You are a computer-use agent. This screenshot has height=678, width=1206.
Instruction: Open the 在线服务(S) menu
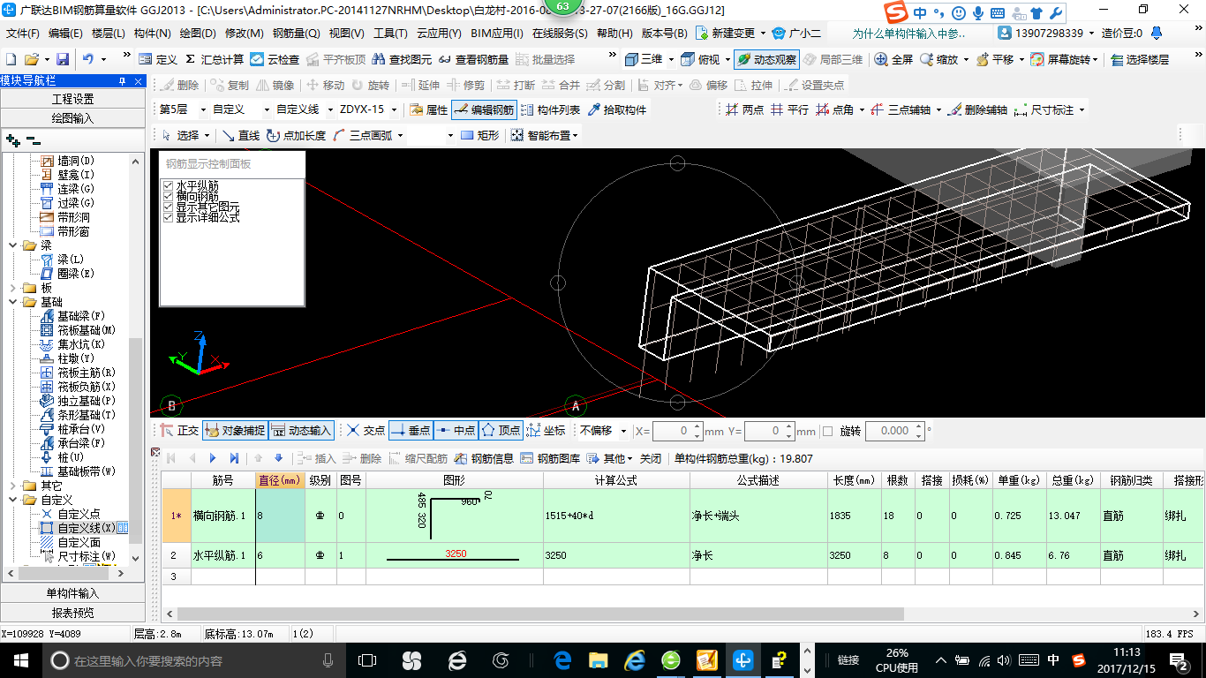pyautogui.click(x=559, y=34)
